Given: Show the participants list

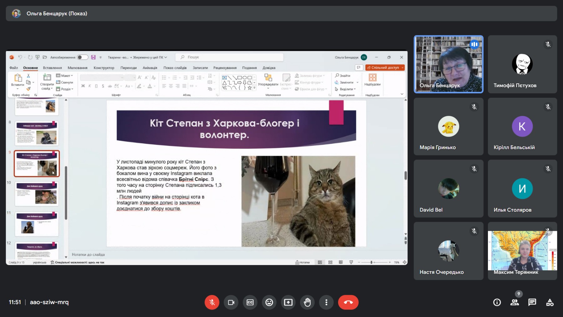Looking at the screenshot, I should 515,302.
